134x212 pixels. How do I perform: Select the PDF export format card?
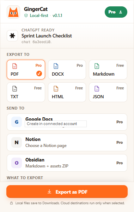coord(26,70)
